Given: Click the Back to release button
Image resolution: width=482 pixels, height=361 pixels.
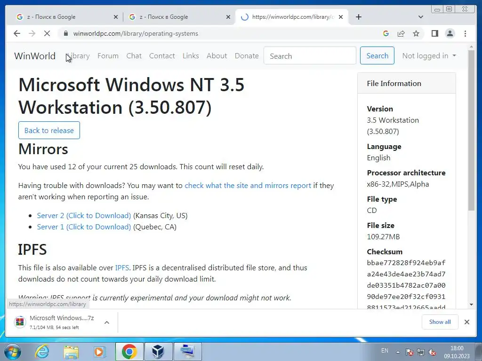Looking at the screenshot, I should coord(49,130).
